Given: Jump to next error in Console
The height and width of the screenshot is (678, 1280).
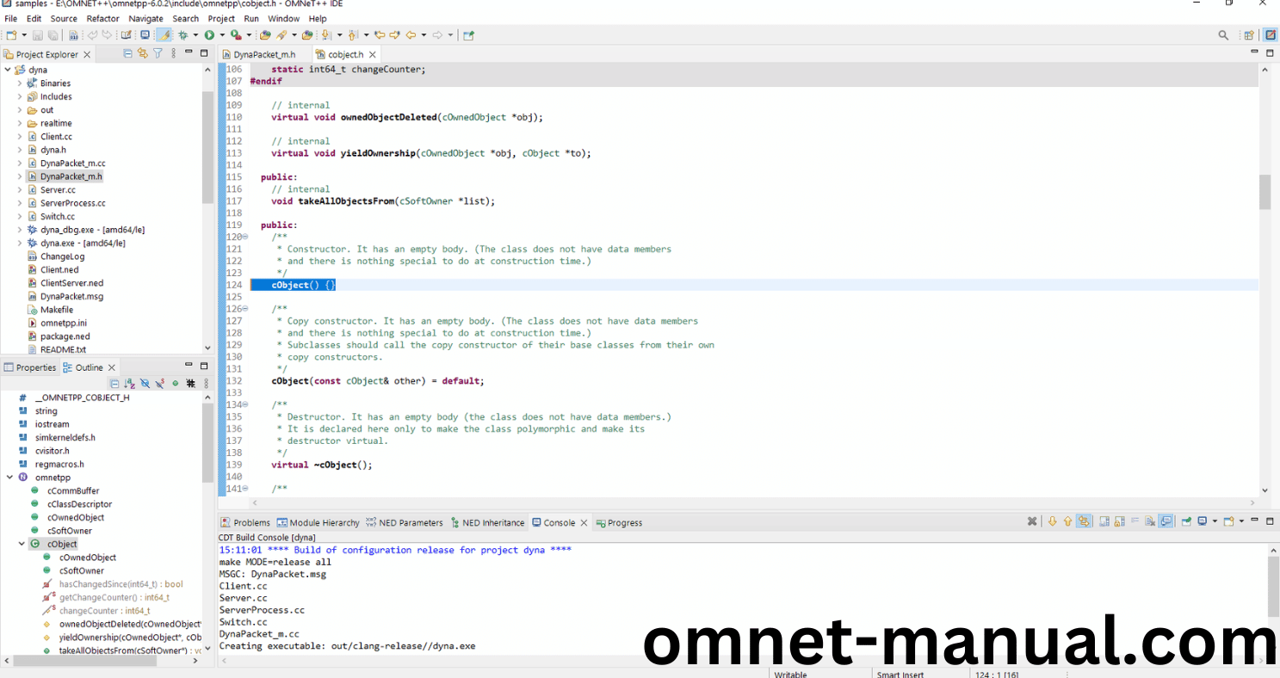Looking at the screenshot, I should click(1052, 521).
